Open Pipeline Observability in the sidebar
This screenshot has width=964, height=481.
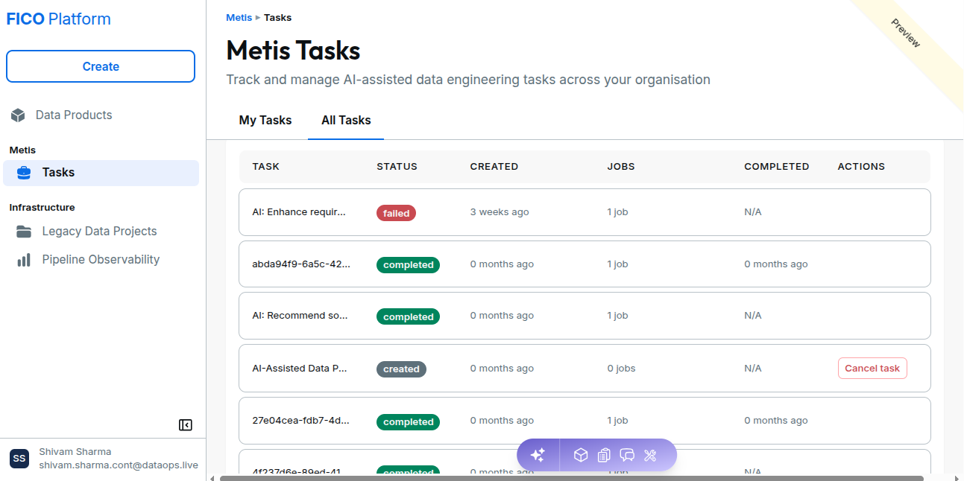click(x=101, y=260)
